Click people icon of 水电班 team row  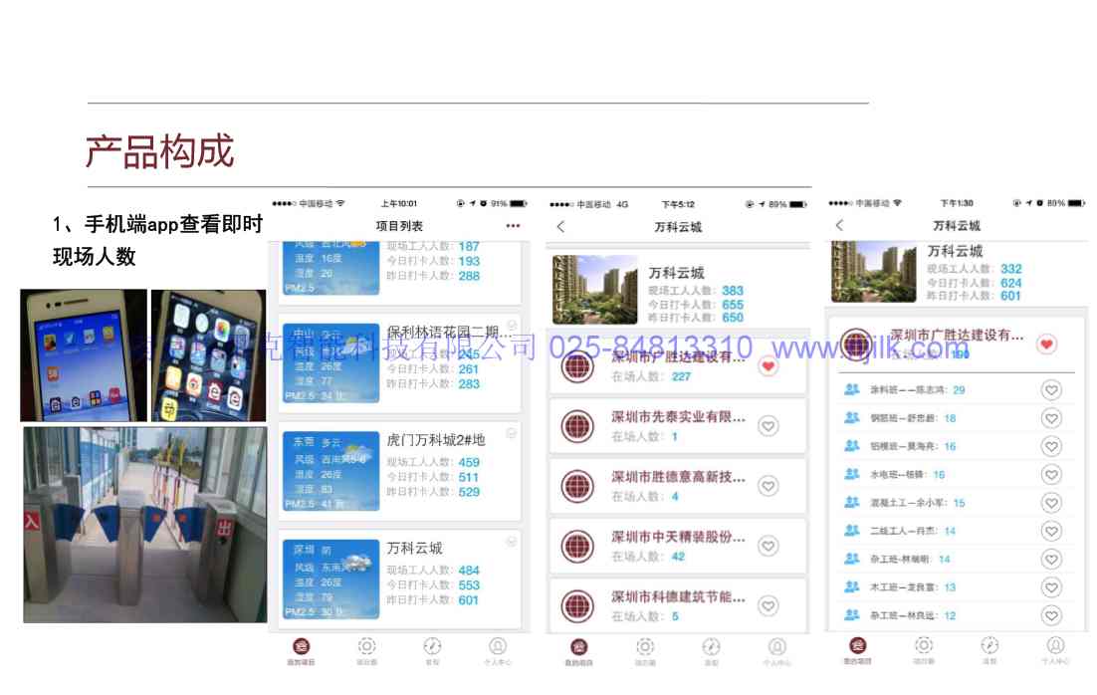(x=851, y=474)
